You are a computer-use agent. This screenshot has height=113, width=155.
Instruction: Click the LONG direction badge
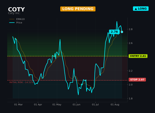click(x=141, y=9)
